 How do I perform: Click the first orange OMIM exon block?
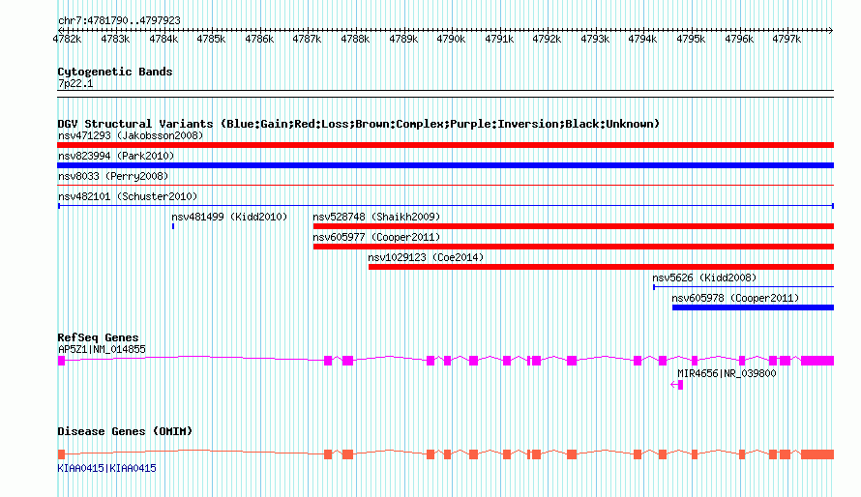pos(61,454)
